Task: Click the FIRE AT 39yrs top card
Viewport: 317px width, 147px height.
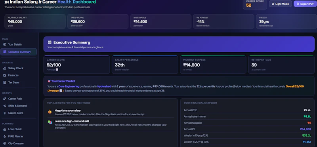Action: 286,21
